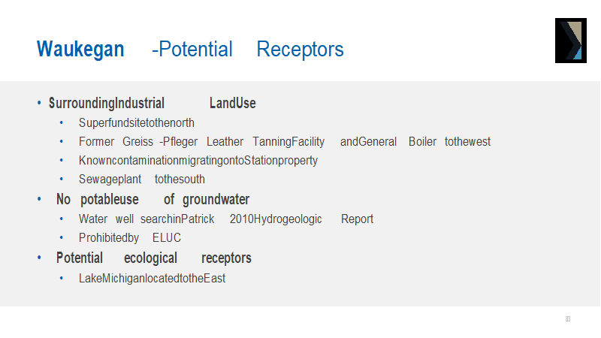Select 'Former Greiss-Pfleger Leather Tanning Facility' text

click(201, 141)
